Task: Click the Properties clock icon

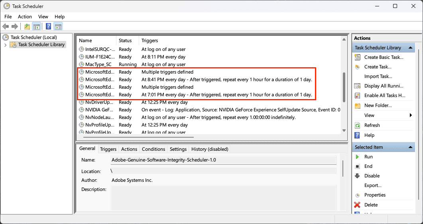Action: point(357,195)
